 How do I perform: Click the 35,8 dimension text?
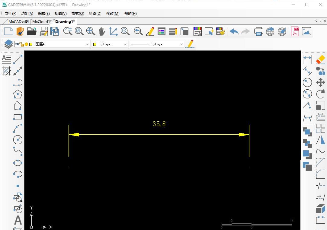[x=159, y=124]
